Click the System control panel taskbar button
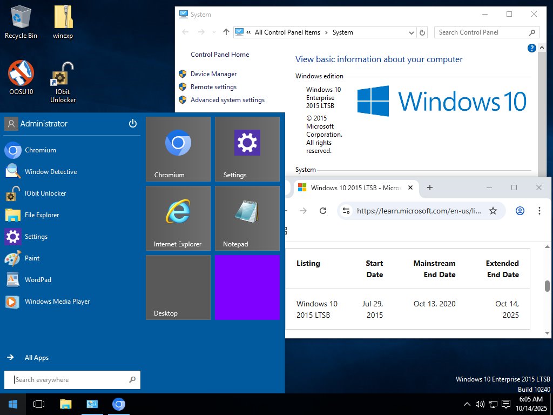553x415 pixels. point(92,404)
